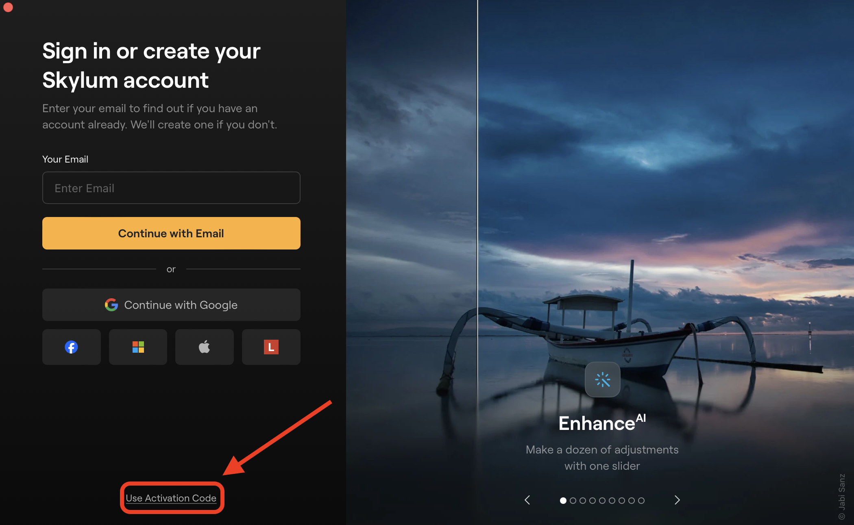
Task: Click the red L login icon
Action: point(271,347)
